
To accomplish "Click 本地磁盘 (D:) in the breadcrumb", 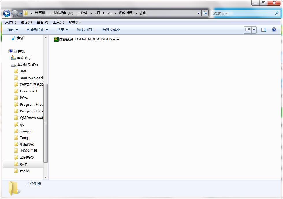I will [63, 13].
